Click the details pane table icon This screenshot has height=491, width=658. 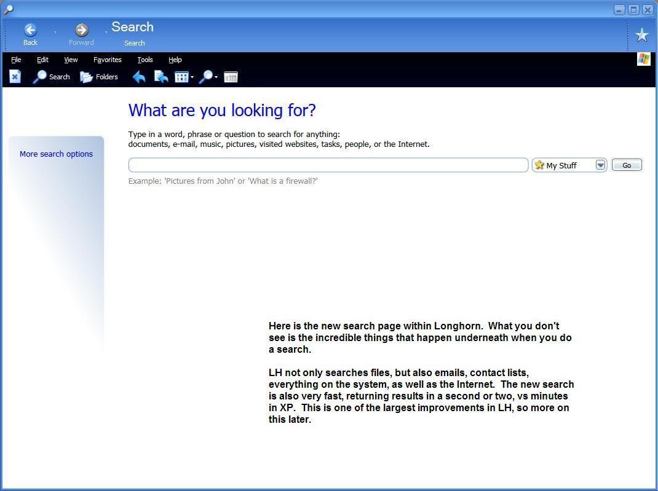coord(231,77)
